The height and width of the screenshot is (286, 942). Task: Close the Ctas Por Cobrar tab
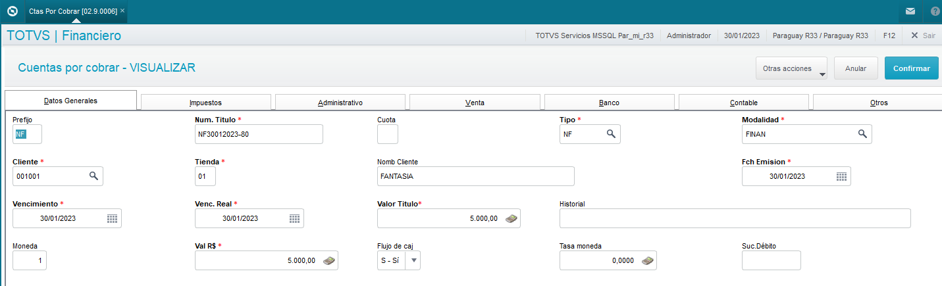pos(122,11)
